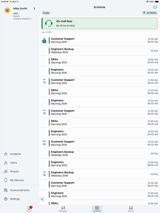Image resolution: width=160 pixels, height=213 pixels.
Task: Click the red notification badge on Inbox
Action: tap(31, 207)
